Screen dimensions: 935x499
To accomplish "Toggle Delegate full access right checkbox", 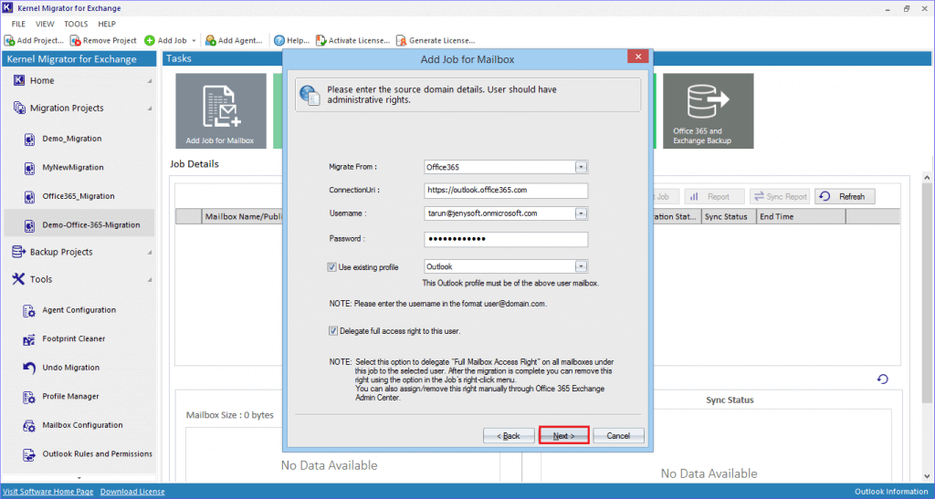I will (332, 331).
